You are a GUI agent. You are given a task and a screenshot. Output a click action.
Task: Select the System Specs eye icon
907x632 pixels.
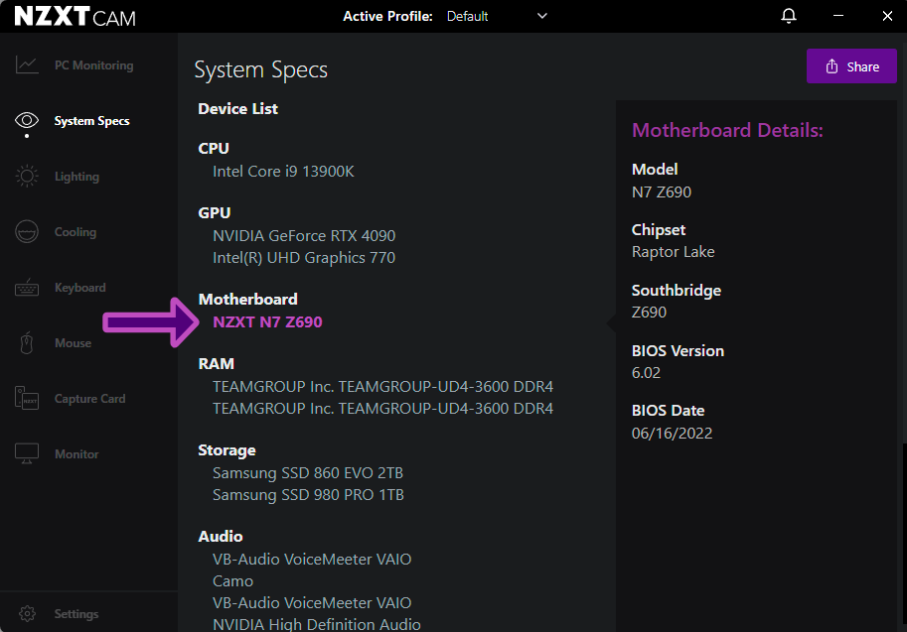coord(26,120)
